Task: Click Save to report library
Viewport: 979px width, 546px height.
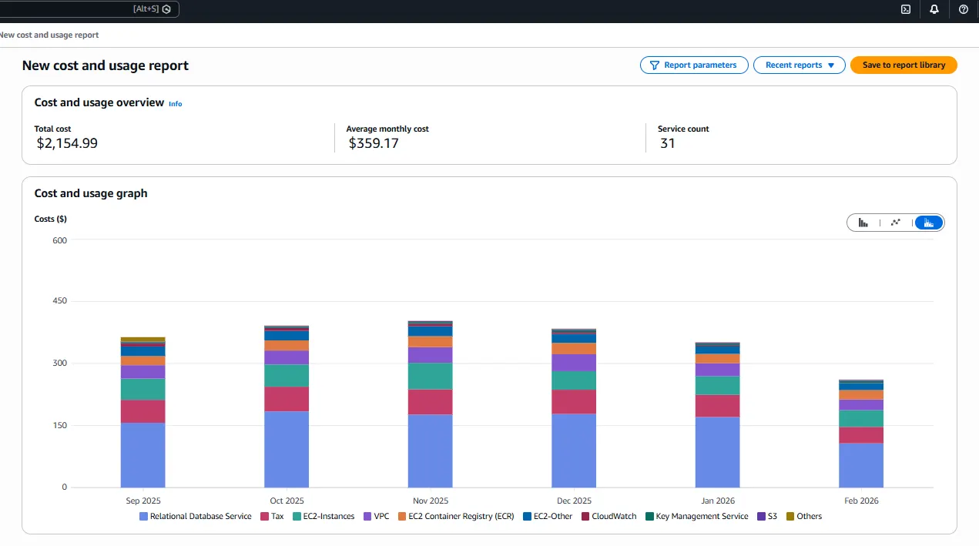Action: (x=903, y=65)
